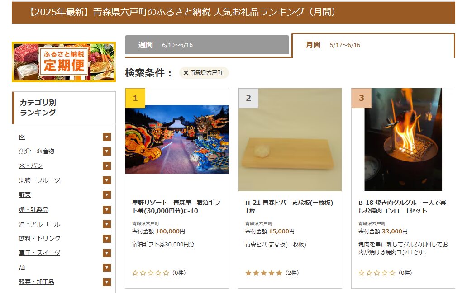Click the 焼き肉グルグル grill product photo
Viewport: 467px width, 293px height.
coord(403,140)
